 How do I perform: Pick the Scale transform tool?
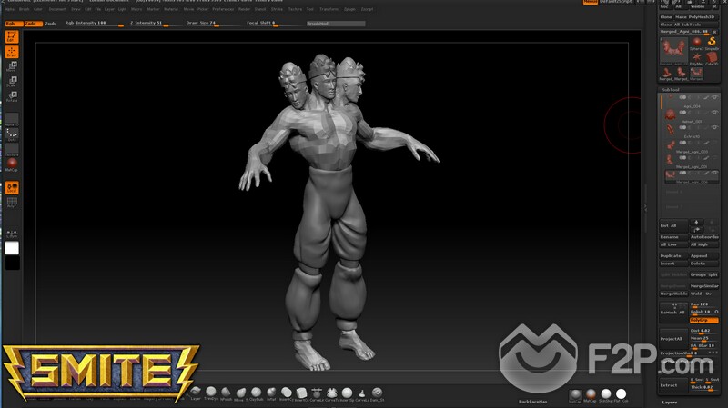pyautogui.click(x=12, y=81)
